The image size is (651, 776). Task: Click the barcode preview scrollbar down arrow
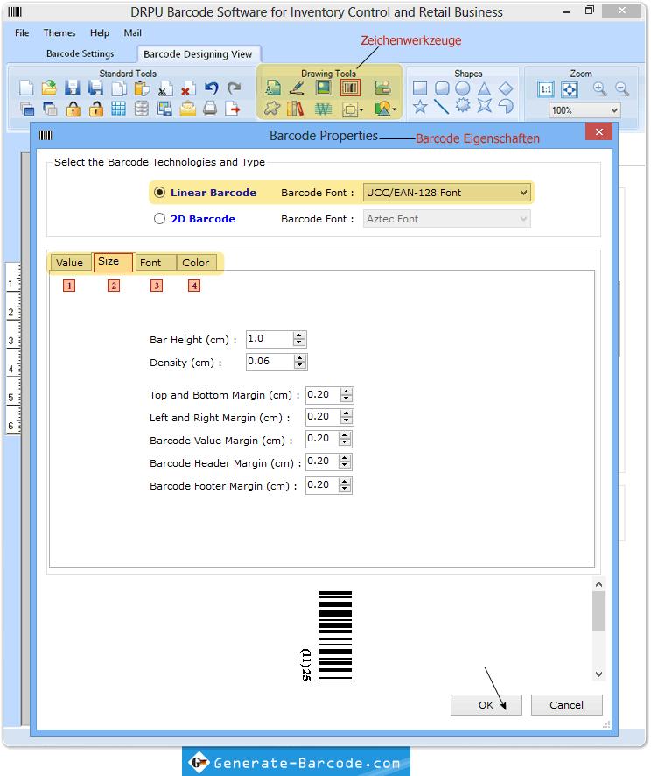(598, 674)
